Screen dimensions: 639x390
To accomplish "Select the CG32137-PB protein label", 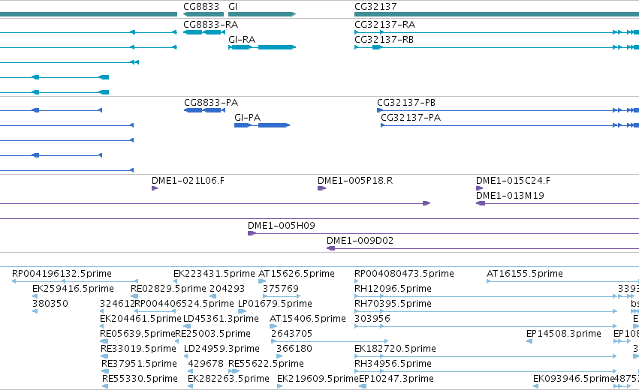I will pyautogui.click(x=406, y=103).
